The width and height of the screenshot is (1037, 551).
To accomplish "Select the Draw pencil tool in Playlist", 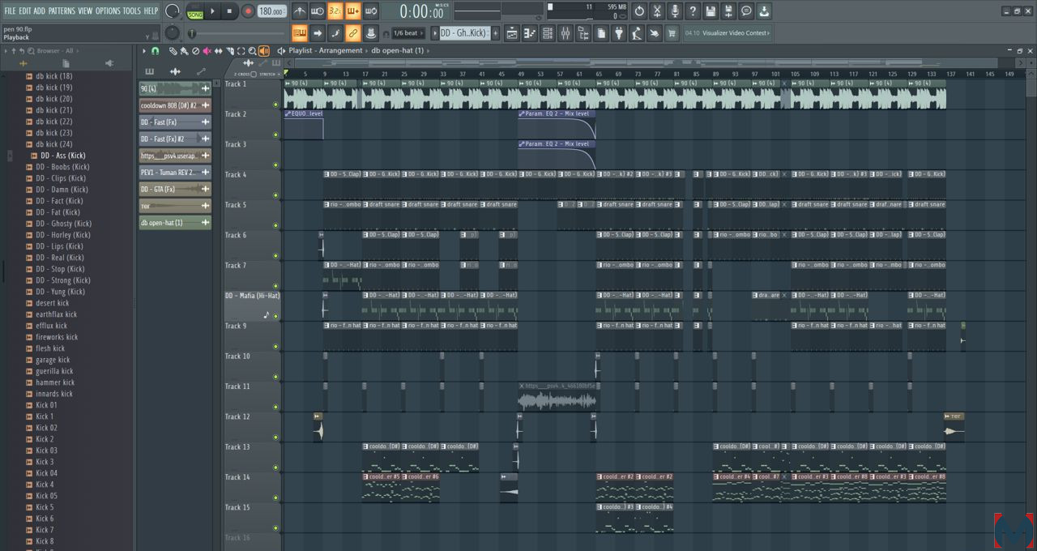I will (x=173, y=51).
